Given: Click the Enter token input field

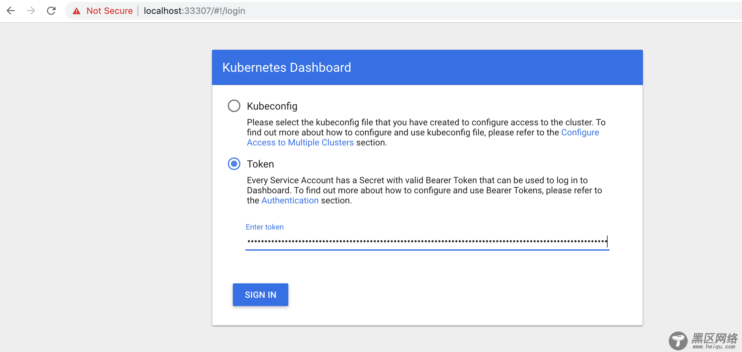Looking at the screenshot, I should click(x=427, y=241).
